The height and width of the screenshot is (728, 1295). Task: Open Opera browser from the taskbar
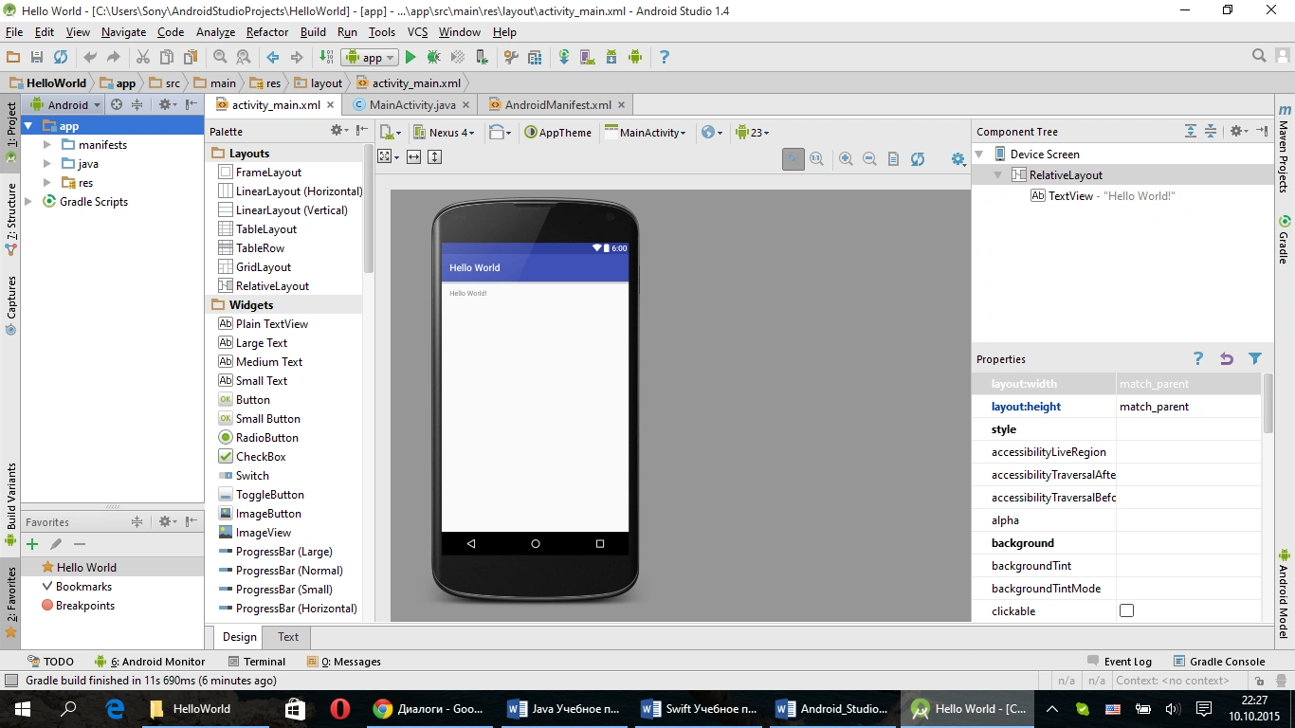[339, 709]
